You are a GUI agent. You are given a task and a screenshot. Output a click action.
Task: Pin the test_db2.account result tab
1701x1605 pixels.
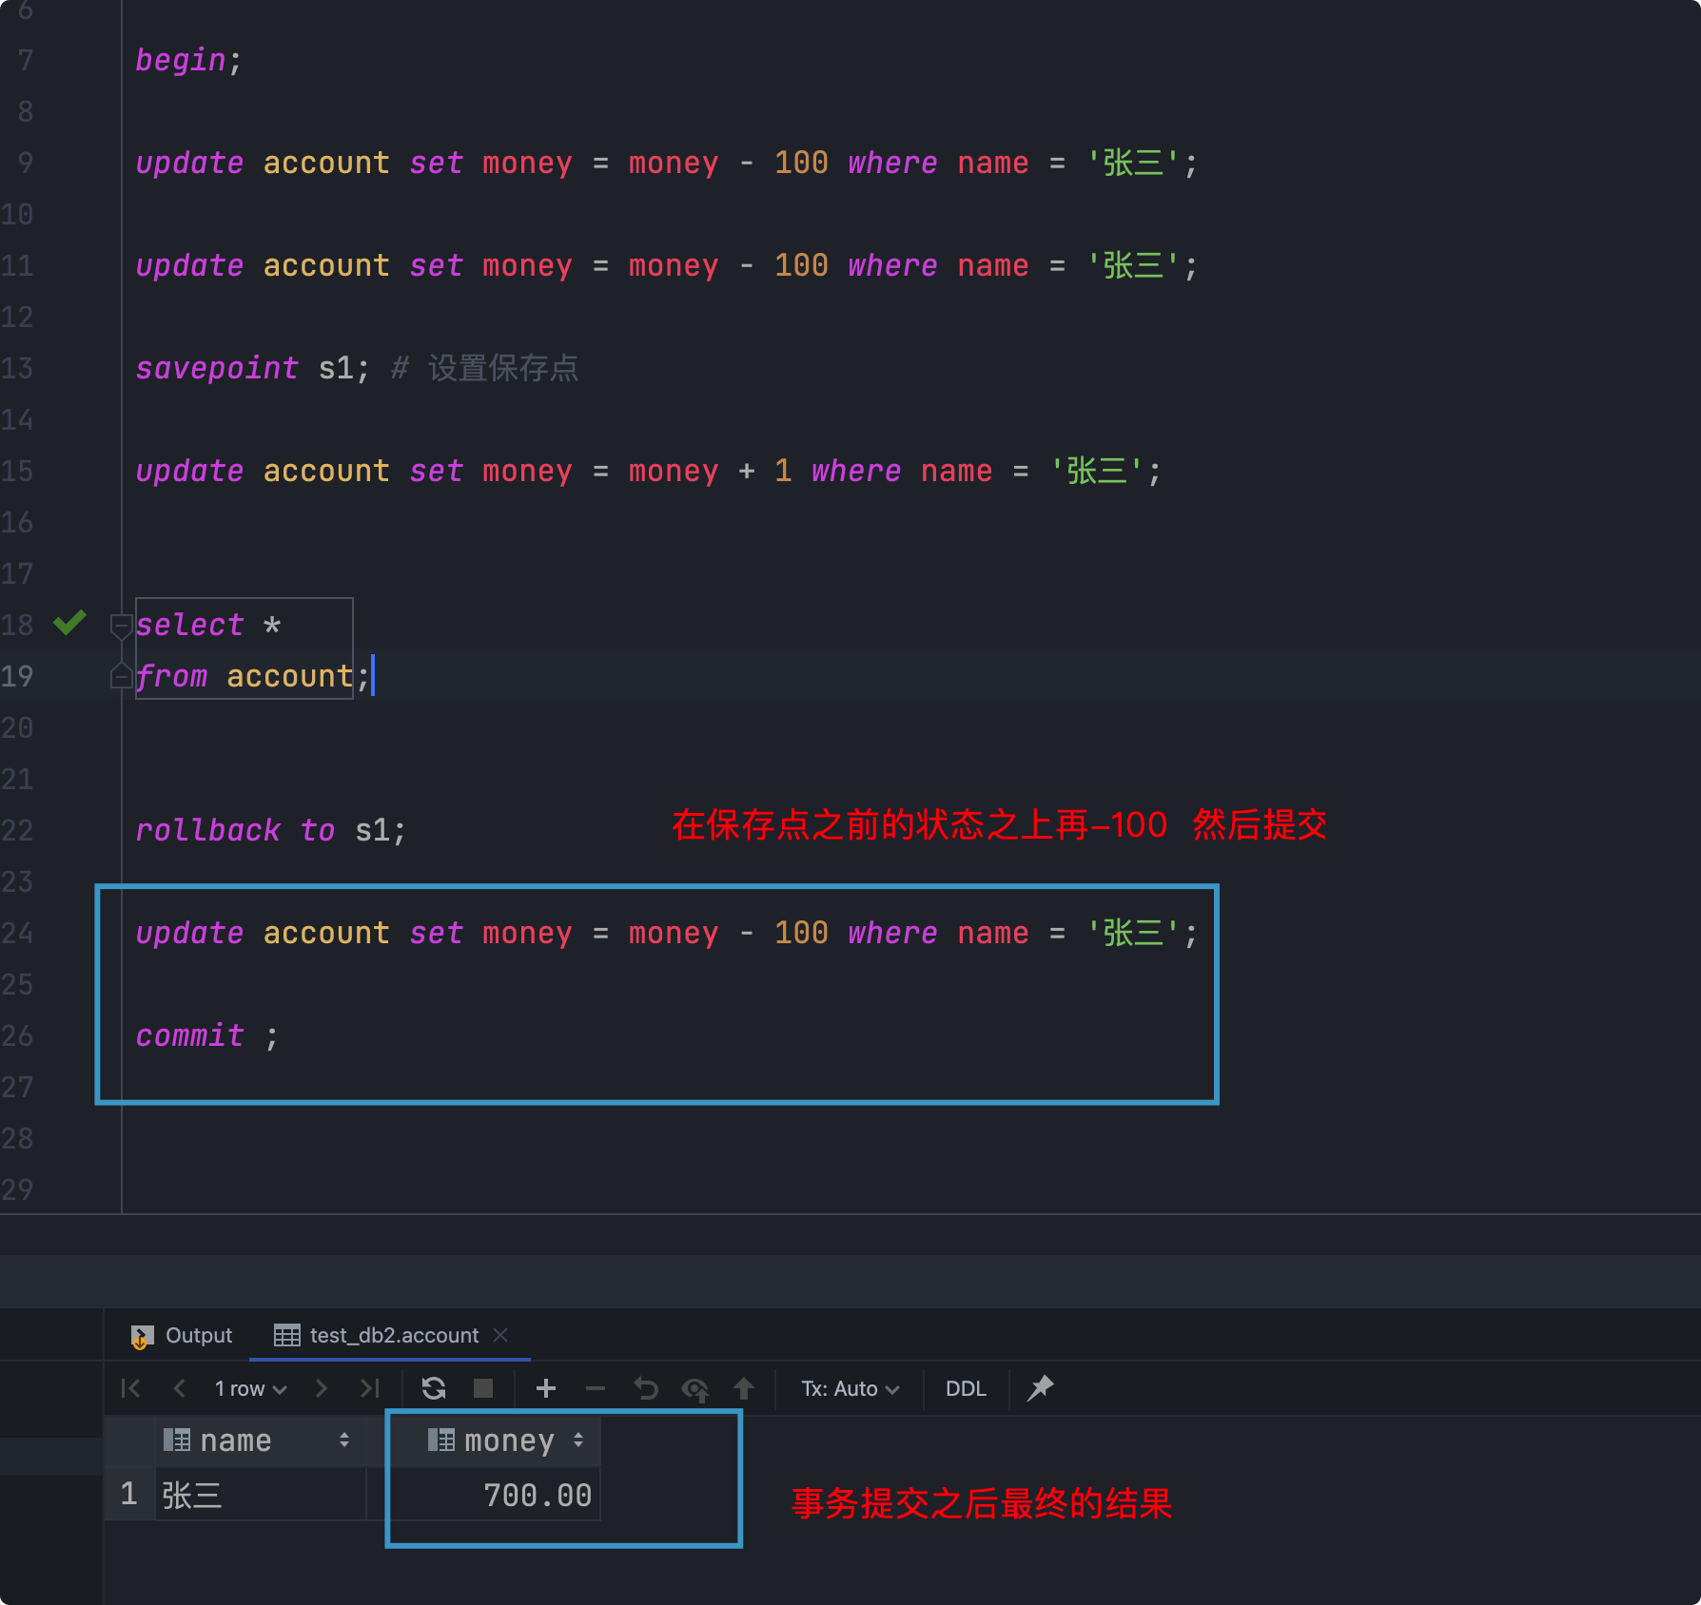tap(1041, 1388)
